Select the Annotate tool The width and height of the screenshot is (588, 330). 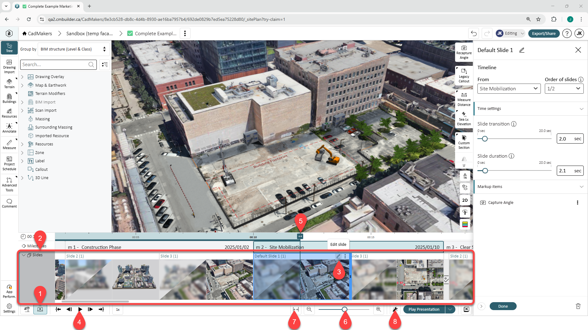click(x=9, y=128)
